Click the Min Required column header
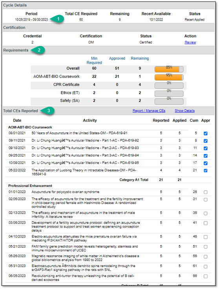 (x=94, y=60)
